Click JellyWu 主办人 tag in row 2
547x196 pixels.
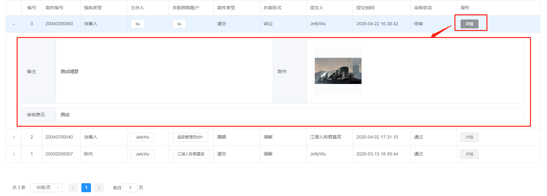[143, 137]
